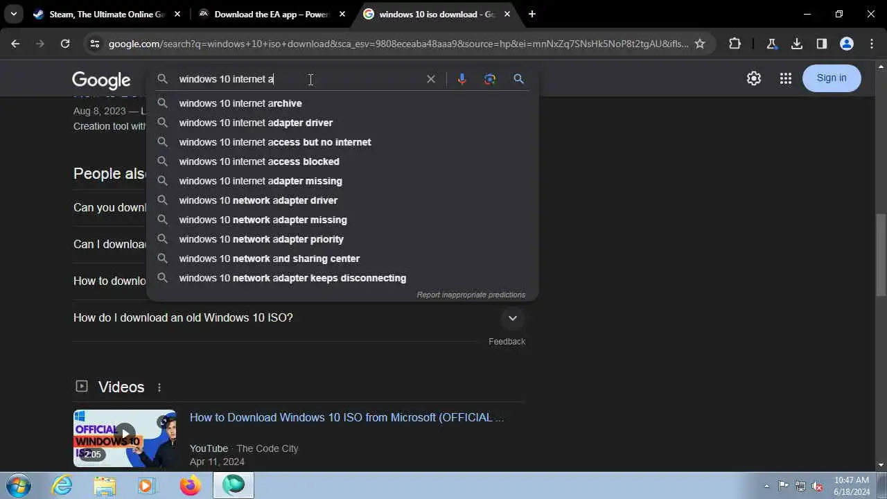Open a new browser tab
This screenshot has height=499, width=887.
(x=532, y=14)
